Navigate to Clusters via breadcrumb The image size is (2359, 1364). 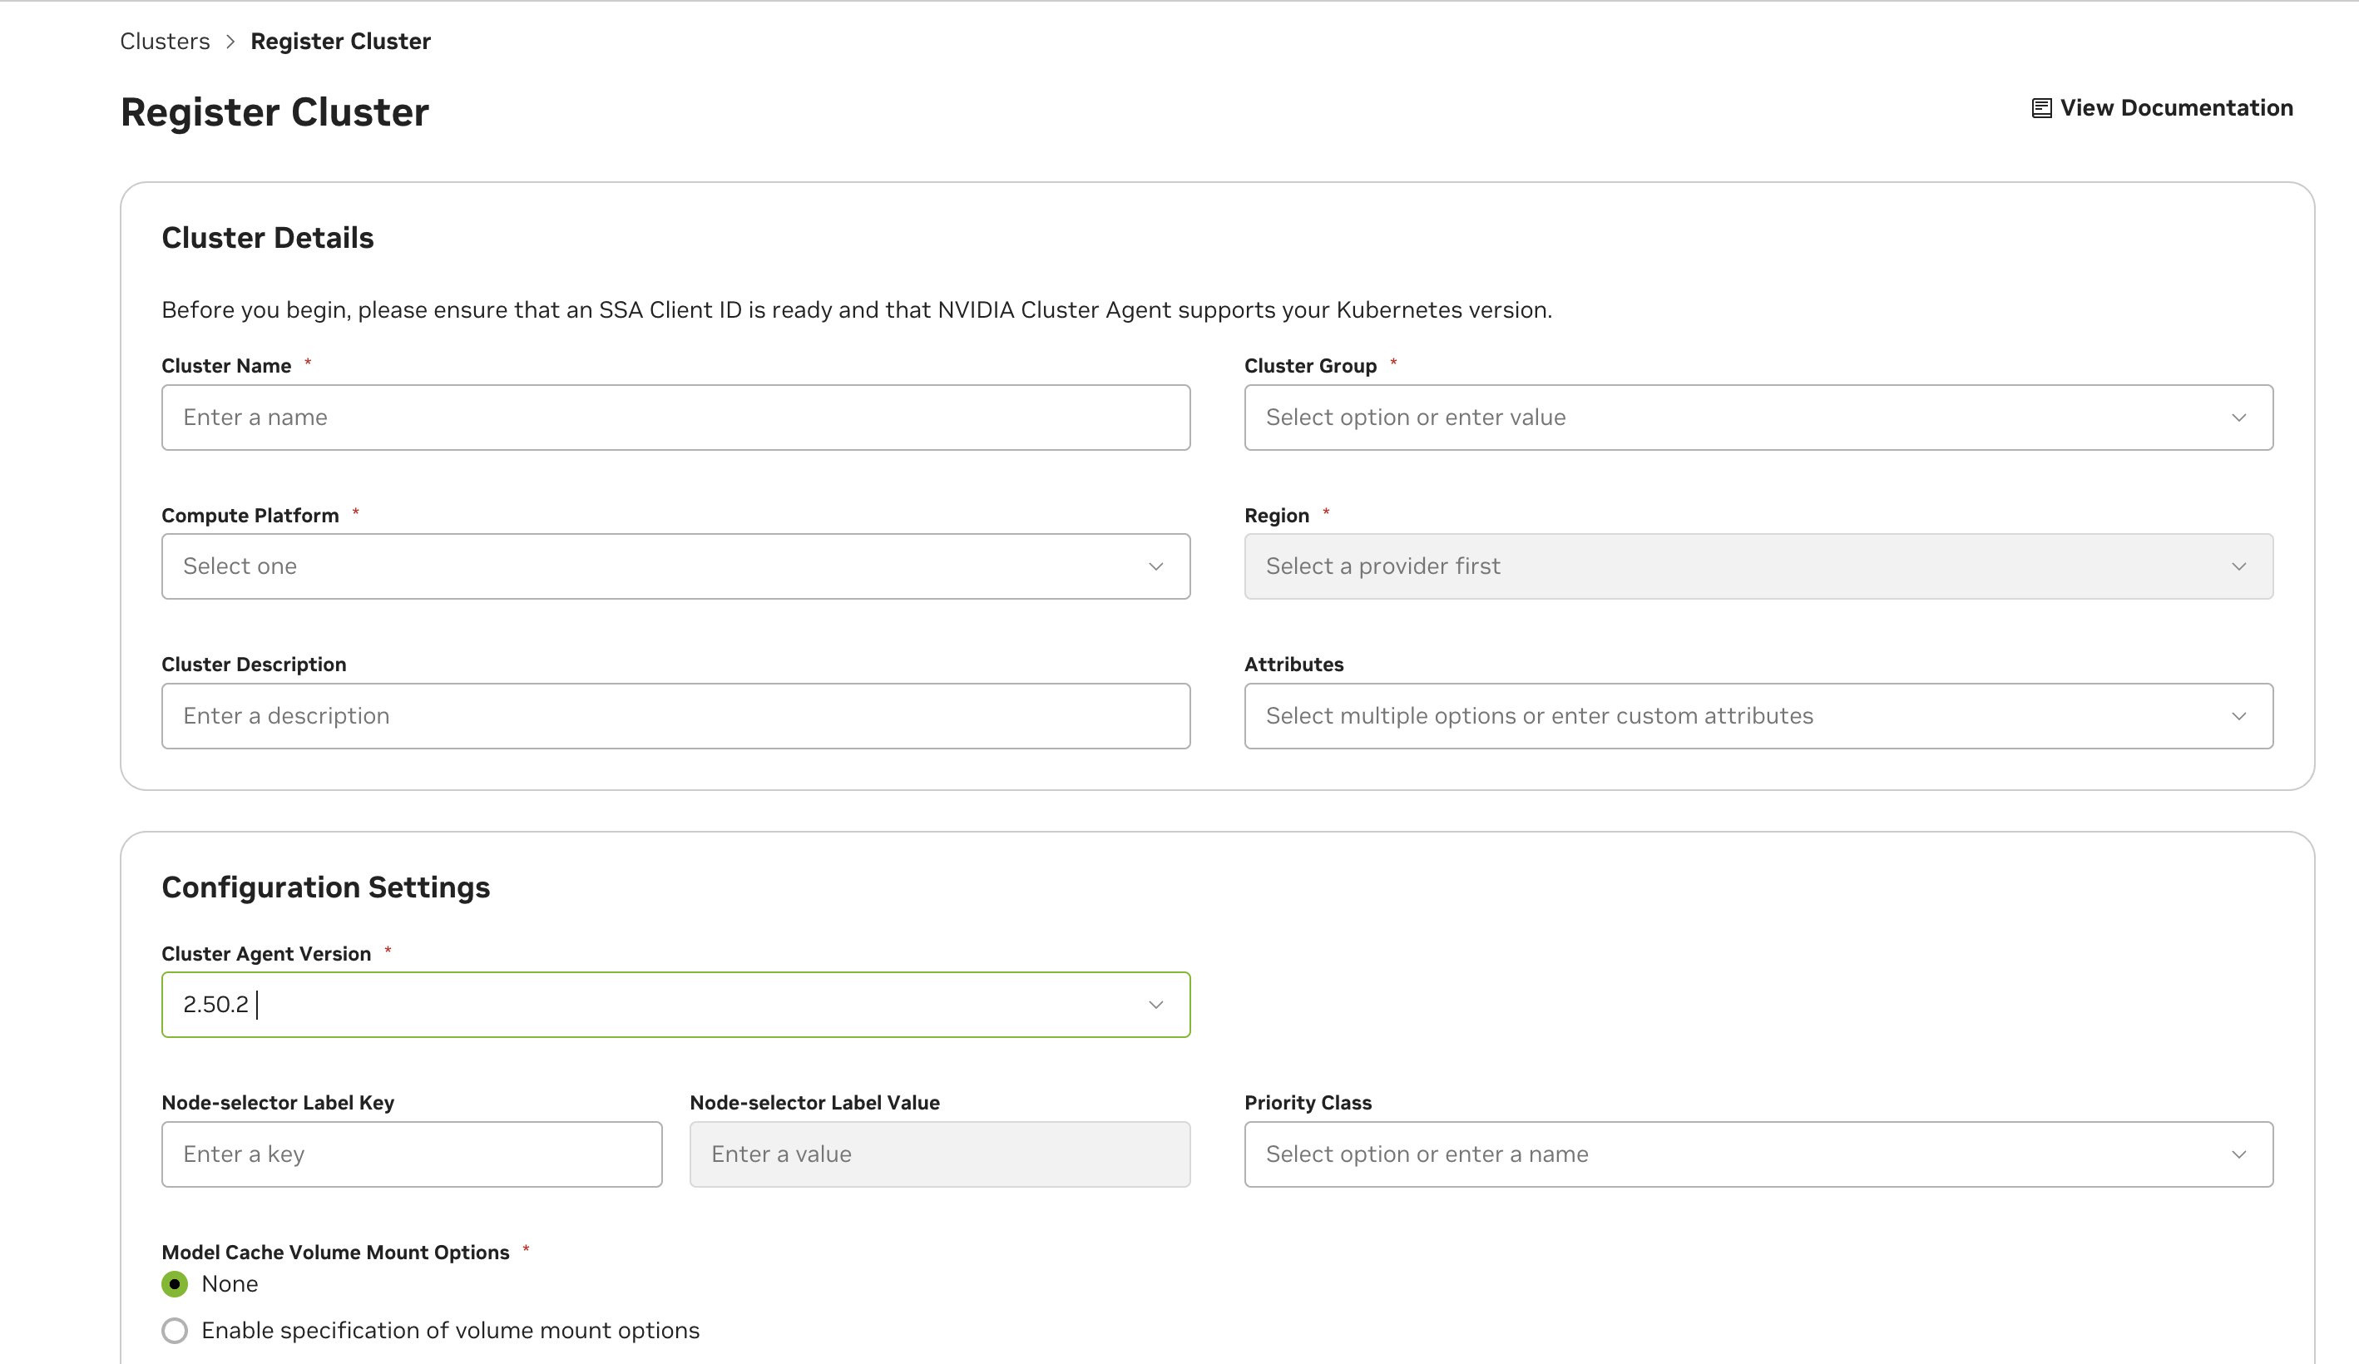pos(165,40)
